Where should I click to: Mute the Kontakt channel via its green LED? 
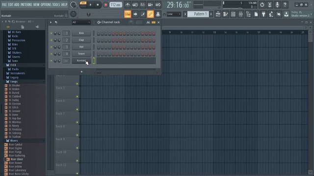click(51, 61)
